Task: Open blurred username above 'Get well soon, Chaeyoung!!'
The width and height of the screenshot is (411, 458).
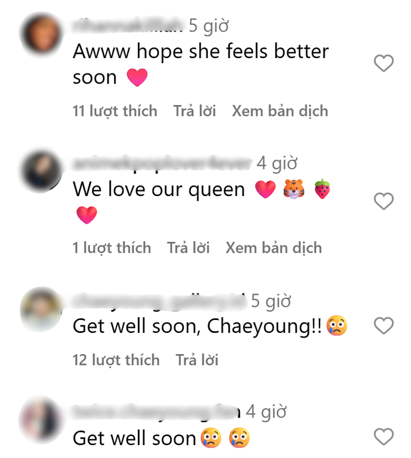Action: [159, 301]
